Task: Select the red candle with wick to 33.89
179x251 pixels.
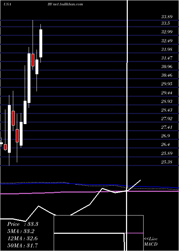Action: coord(33,60)
